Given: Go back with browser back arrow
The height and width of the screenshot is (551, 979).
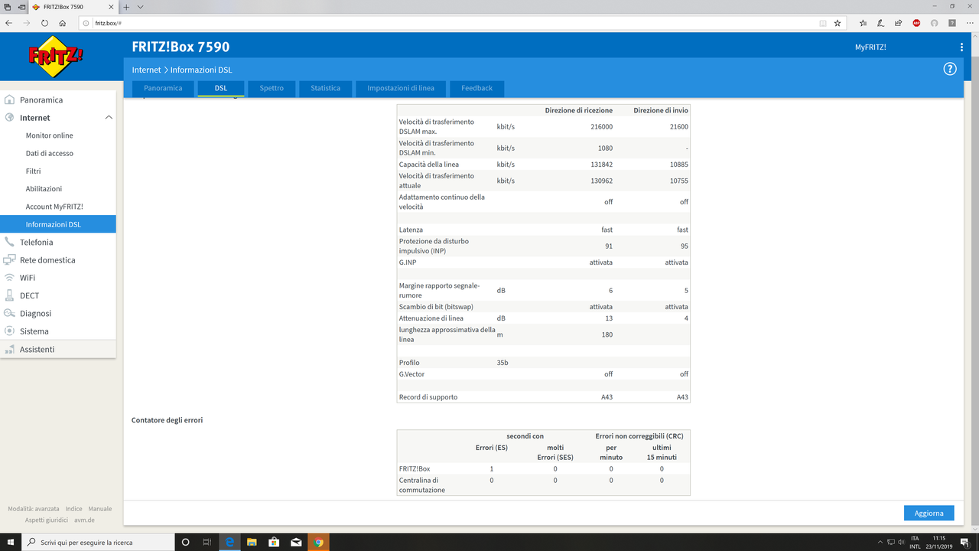Looking at the screenshot, I should pos(9,23).
